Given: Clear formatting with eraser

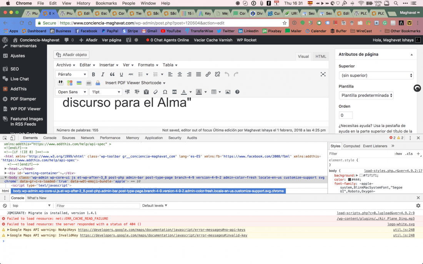Looking at the screenshot, I should pyautogui.click(x=156, y=92).
